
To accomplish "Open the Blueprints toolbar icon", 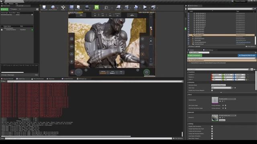I will pyautogui.click(x=118, y=8).
